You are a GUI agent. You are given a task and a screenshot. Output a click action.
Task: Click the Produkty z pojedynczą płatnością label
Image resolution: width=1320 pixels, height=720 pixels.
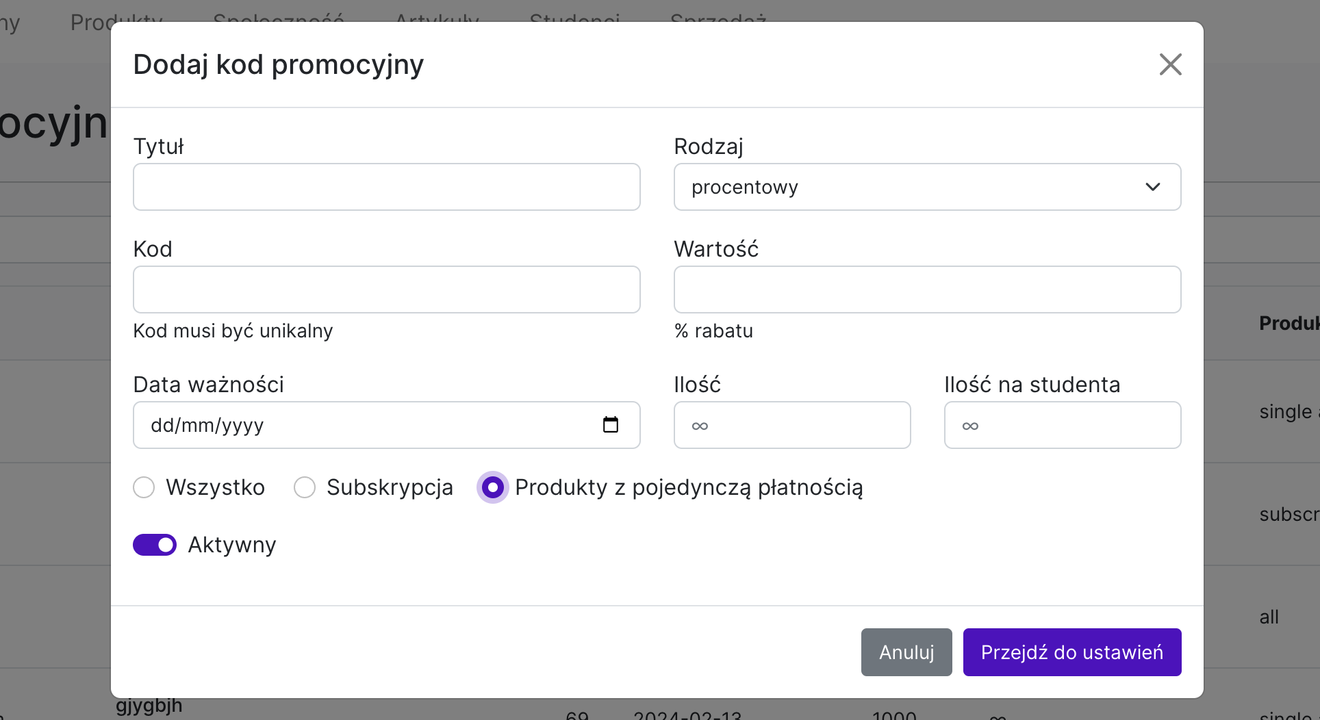pos(688,487)
